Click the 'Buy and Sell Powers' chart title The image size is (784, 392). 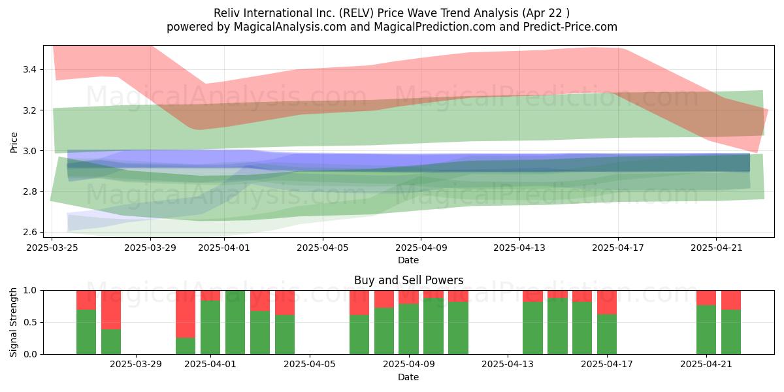pyautogui.click(x=408, y=280)
